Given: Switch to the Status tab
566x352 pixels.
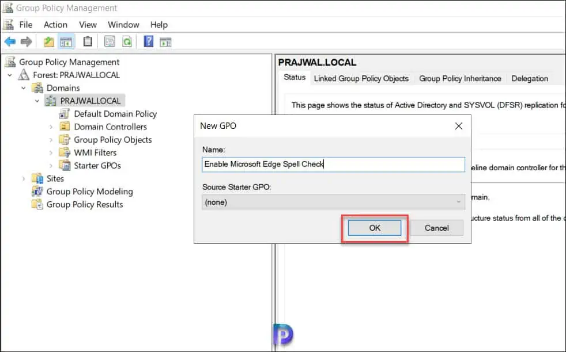Looking at the screenshot, I should [295, 78].
